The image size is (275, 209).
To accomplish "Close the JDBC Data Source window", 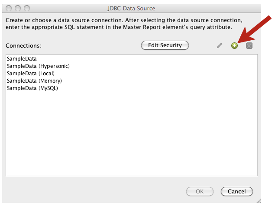I will (10, 8).
